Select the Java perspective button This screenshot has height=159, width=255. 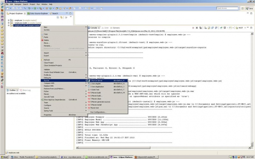pyautogui.click(x=250, y=9)
